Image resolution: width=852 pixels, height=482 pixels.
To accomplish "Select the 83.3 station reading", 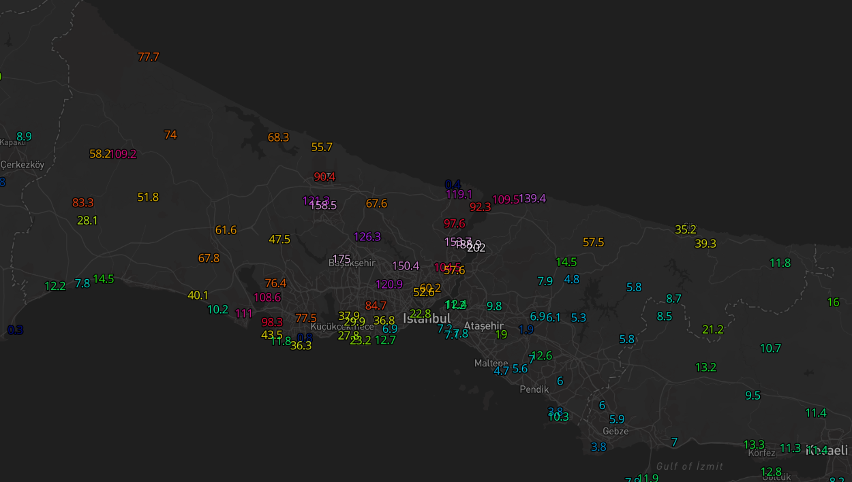I will point(83,202).
